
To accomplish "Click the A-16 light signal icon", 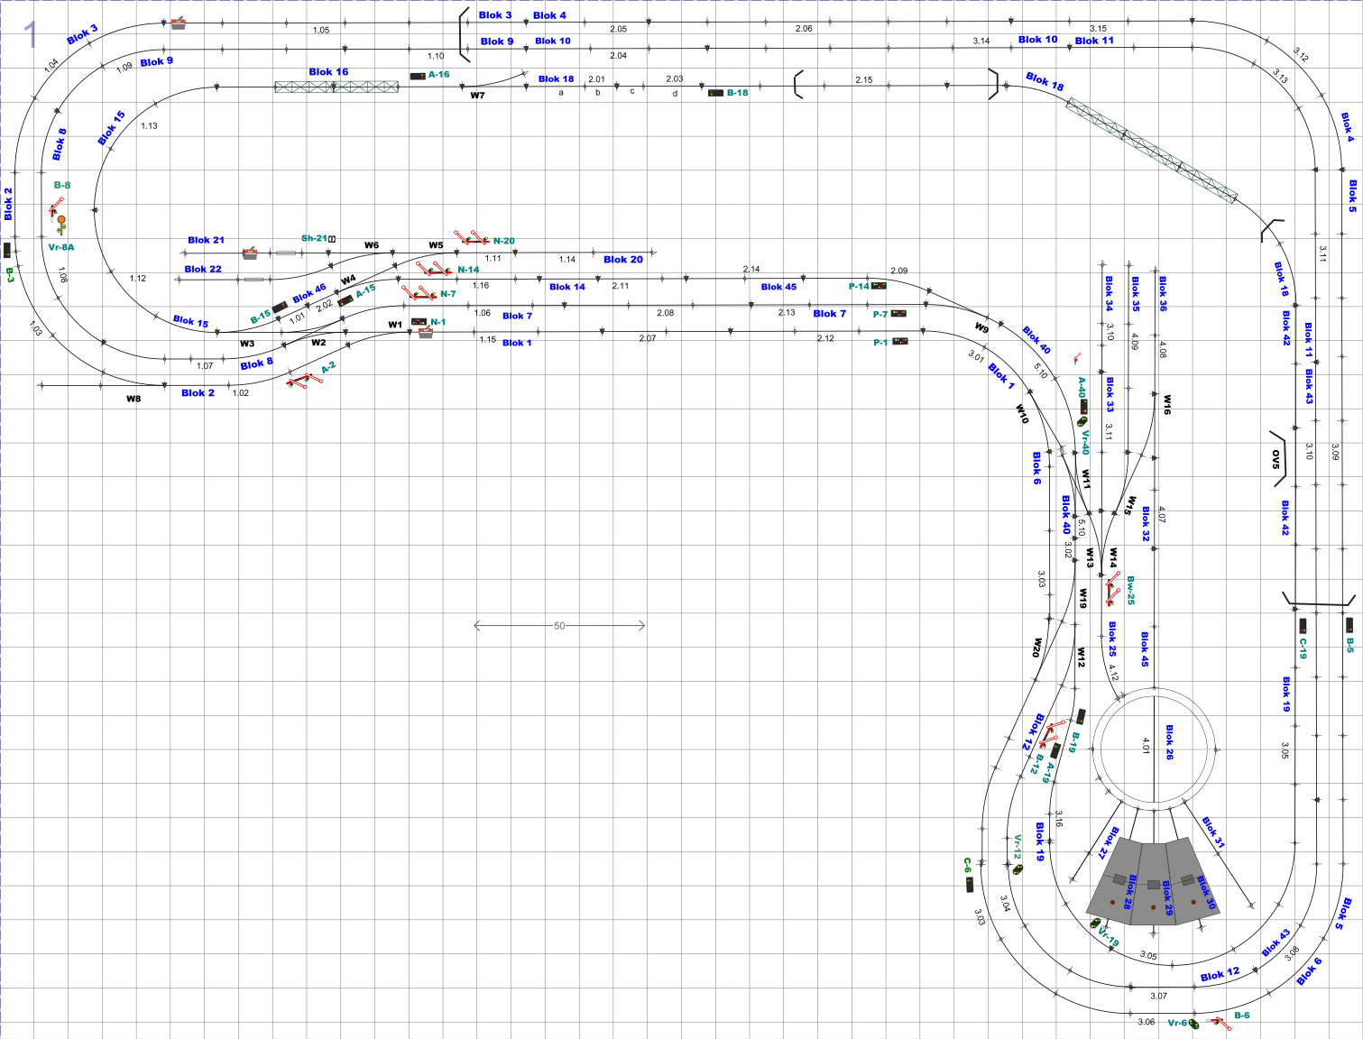I will pos(418,76).
